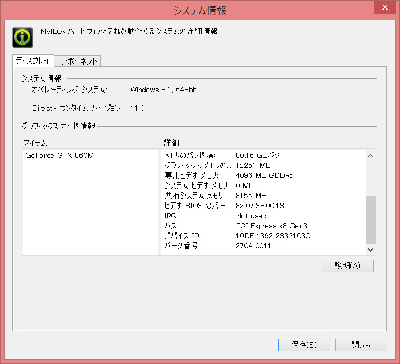The image size is (400, 364).
Task: Click the Windows 8.1, 64-bit text
Action: 163,90
